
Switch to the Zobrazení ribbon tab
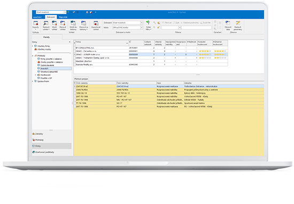point(51,17)
